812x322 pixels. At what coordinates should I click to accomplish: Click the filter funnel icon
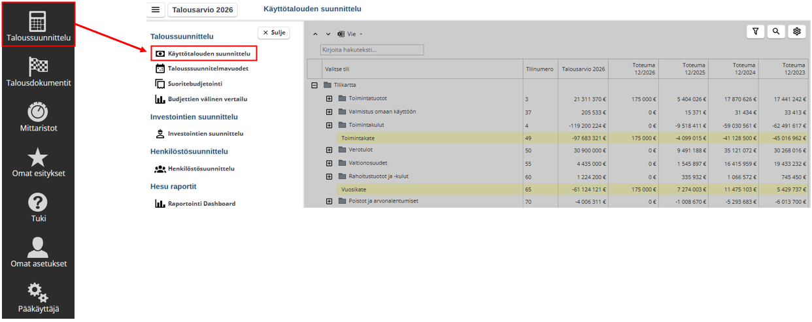[756, 31]
